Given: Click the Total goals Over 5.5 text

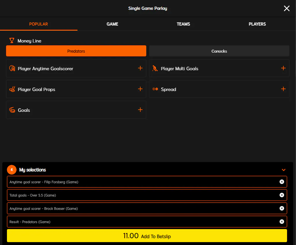Looking at the screenshot, I should (x=33, y=195).
